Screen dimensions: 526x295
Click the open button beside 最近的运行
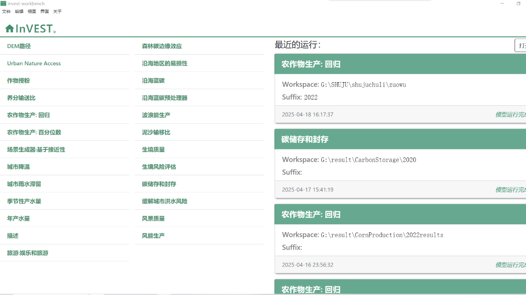(x=520, y=45)
